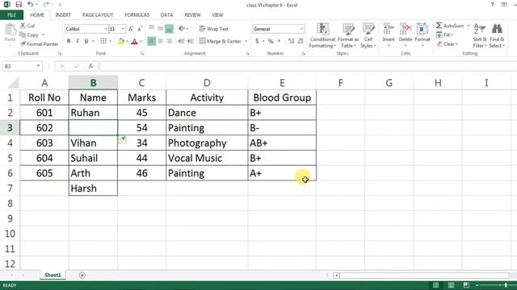Toggle Align Right button
Viewport: 517px width, 290px height.
pyautogui.click(x=169, y=41)
